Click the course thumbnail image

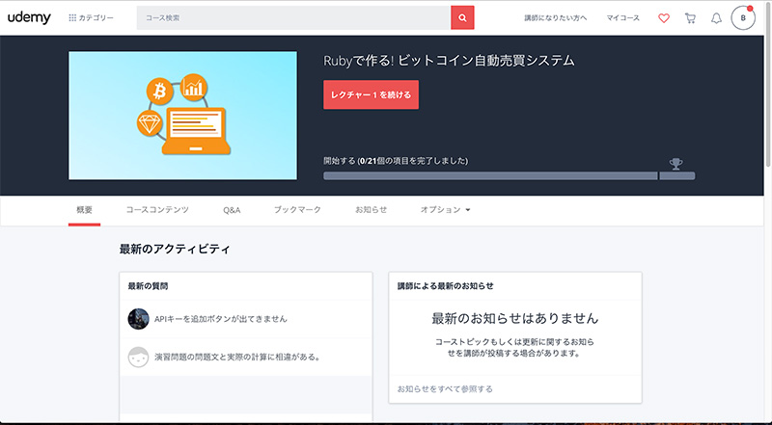coord(182,116)
